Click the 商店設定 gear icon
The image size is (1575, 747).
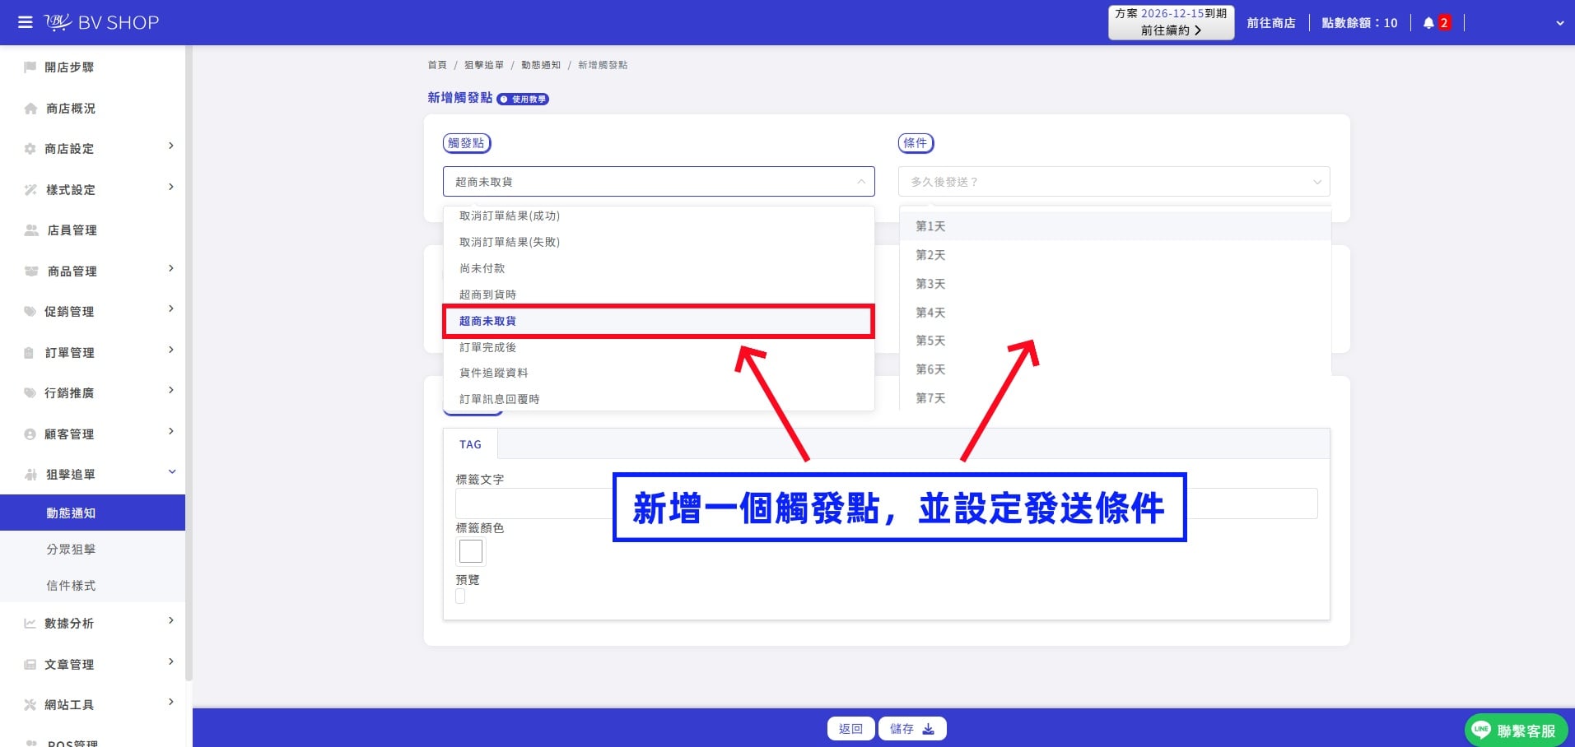30,149
